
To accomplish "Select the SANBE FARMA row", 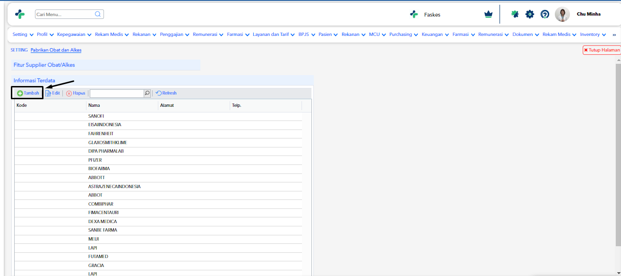I will 158,230.
